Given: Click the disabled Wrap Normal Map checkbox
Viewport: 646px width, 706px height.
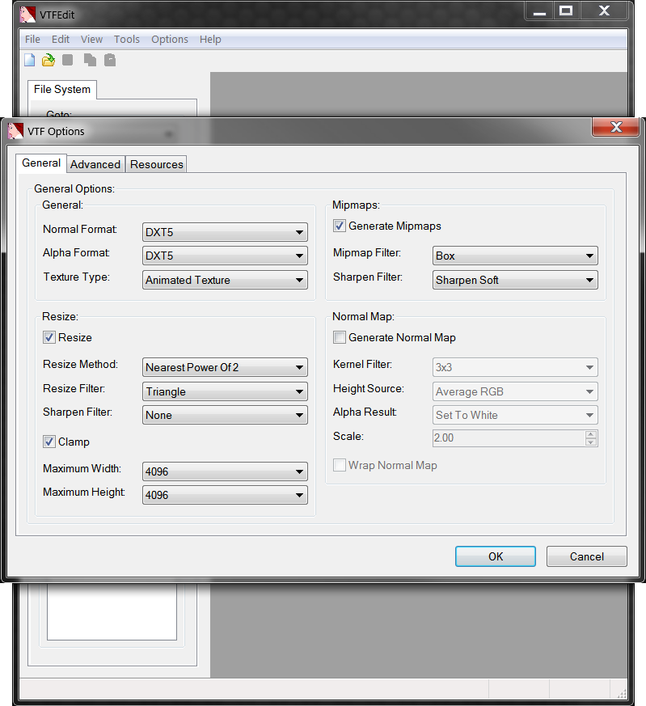Looking at the screenshot, I should click(x=340, y=465).
